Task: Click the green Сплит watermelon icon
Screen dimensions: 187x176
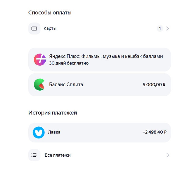Action: (x=39, y=84)
